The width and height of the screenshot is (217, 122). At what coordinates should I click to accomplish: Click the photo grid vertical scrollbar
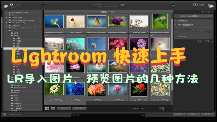(x=172, y=55)
